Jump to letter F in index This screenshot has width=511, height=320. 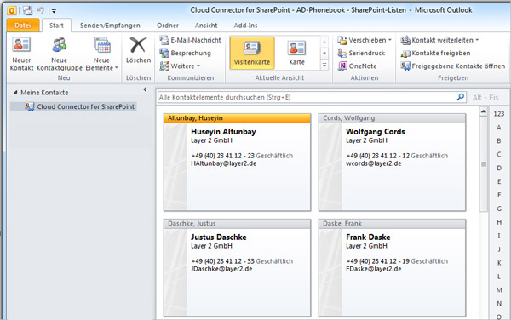pyautogui.click(x=499, y=195)
